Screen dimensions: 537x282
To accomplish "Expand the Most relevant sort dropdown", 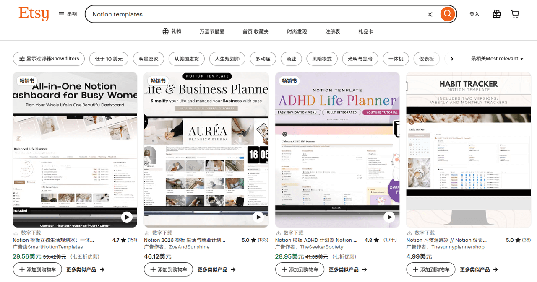I will (x=497, y=59).
